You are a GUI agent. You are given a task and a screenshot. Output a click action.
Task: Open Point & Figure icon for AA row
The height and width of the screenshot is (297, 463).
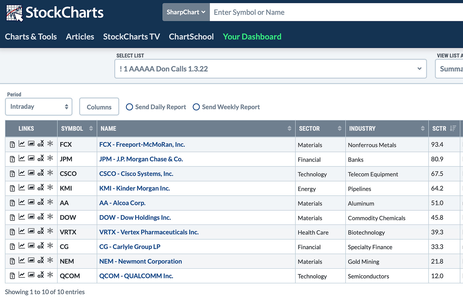point(41,202)
